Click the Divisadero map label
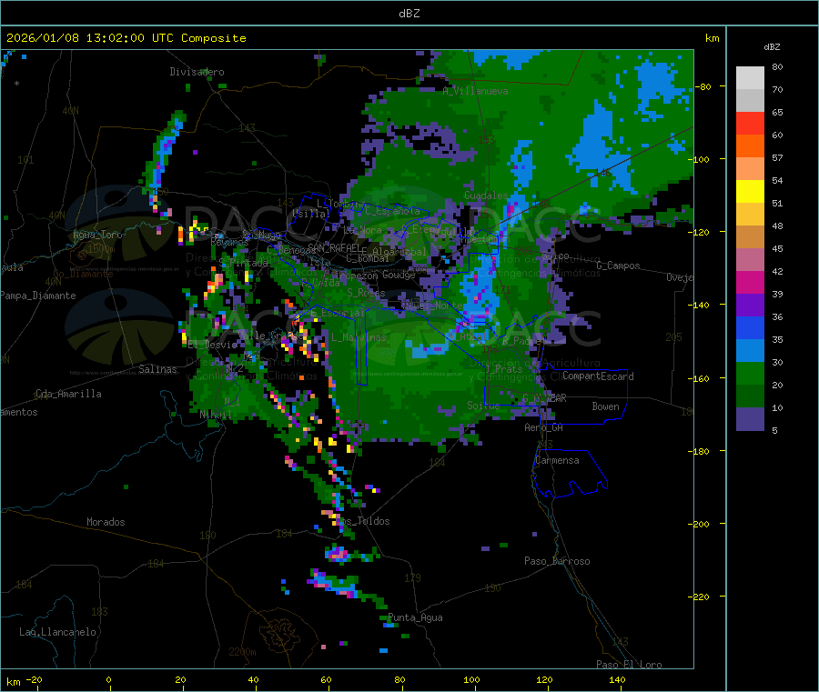 [x=197, y=72]
